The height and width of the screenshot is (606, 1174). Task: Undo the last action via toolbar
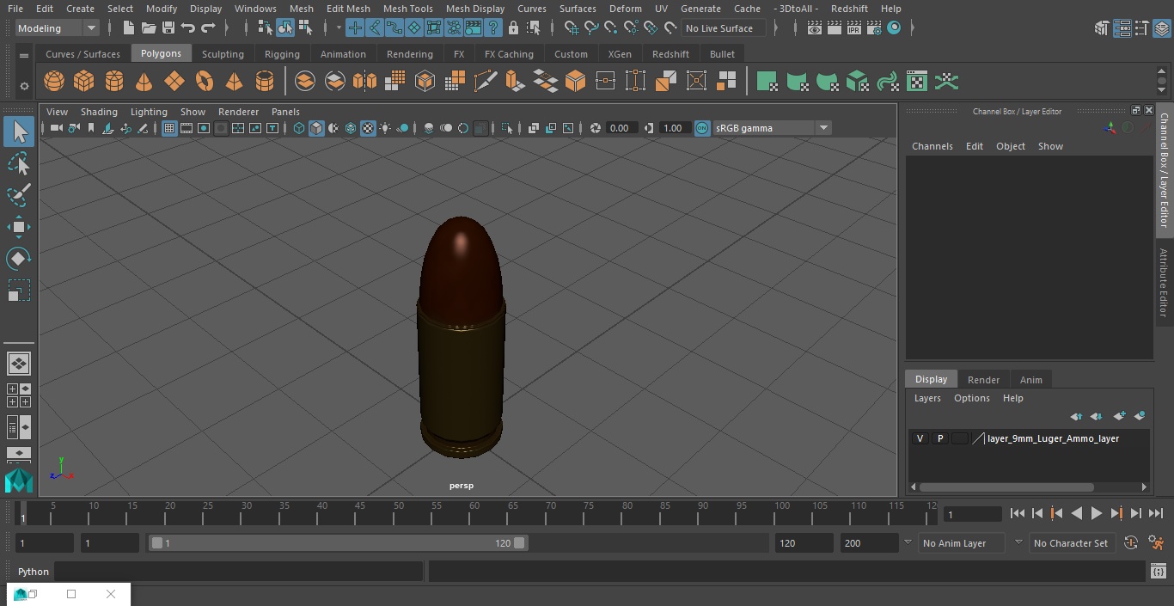coord(188,28)
